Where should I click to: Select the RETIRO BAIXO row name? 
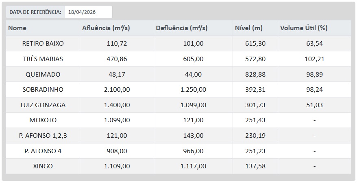coord(43,44)
